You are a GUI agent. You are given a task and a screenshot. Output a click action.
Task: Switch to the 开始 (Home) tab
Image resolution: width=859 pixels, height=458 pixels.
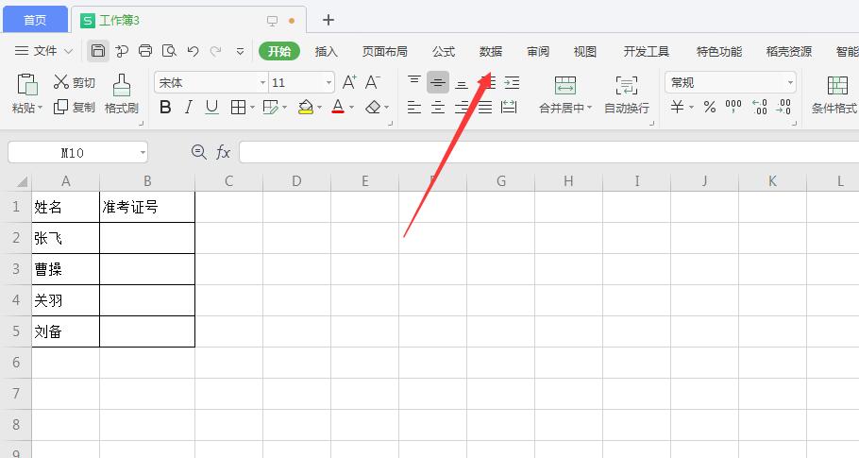point(279,51)
